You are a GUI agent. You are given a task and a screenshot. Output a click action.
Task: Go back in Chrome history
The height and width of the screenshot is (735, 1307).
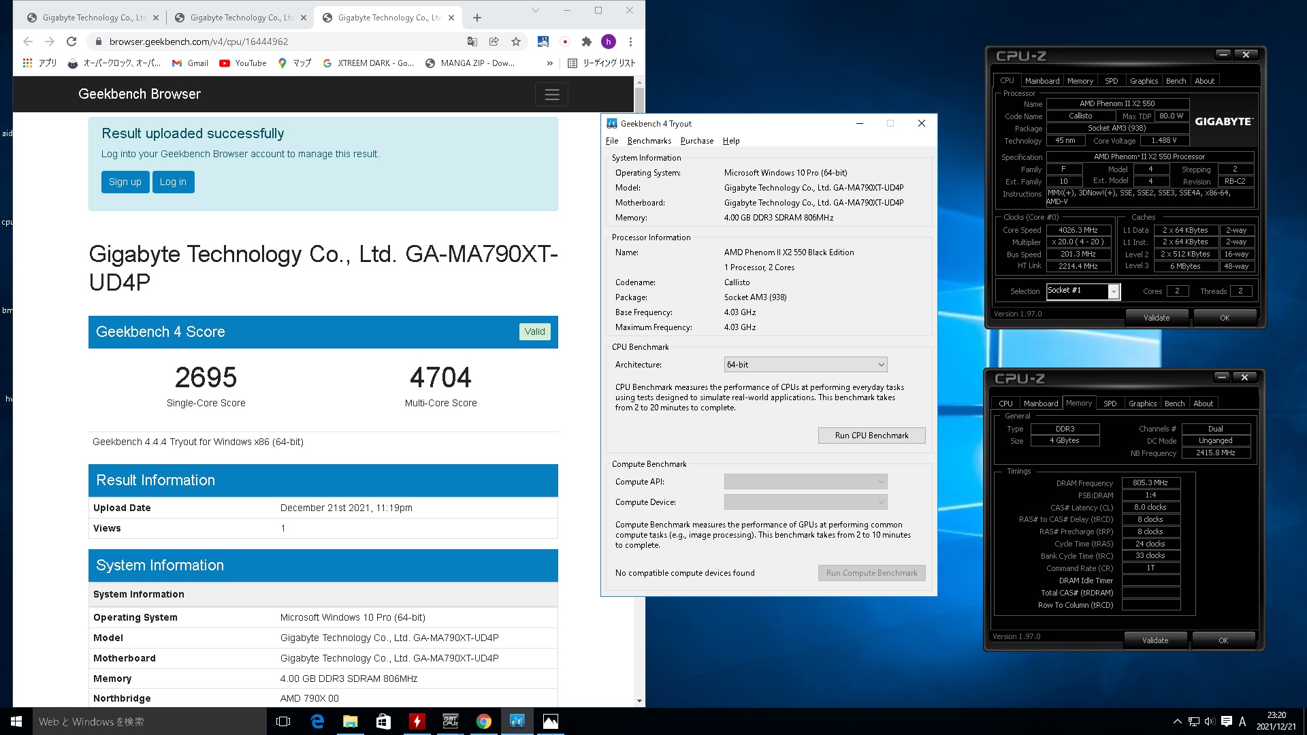coord(28,42)
